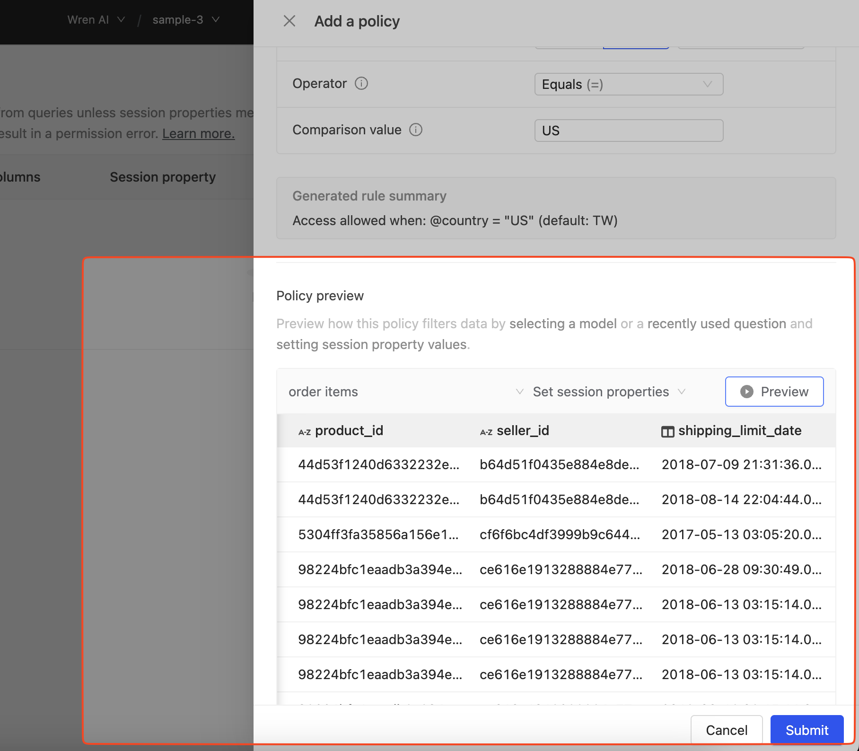Expand Set session properties dropdown
Viewport: 859px width, 751px height.
point(609,392)
